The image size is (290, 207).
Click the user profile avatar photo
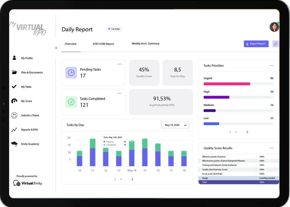tap(274, 27)
